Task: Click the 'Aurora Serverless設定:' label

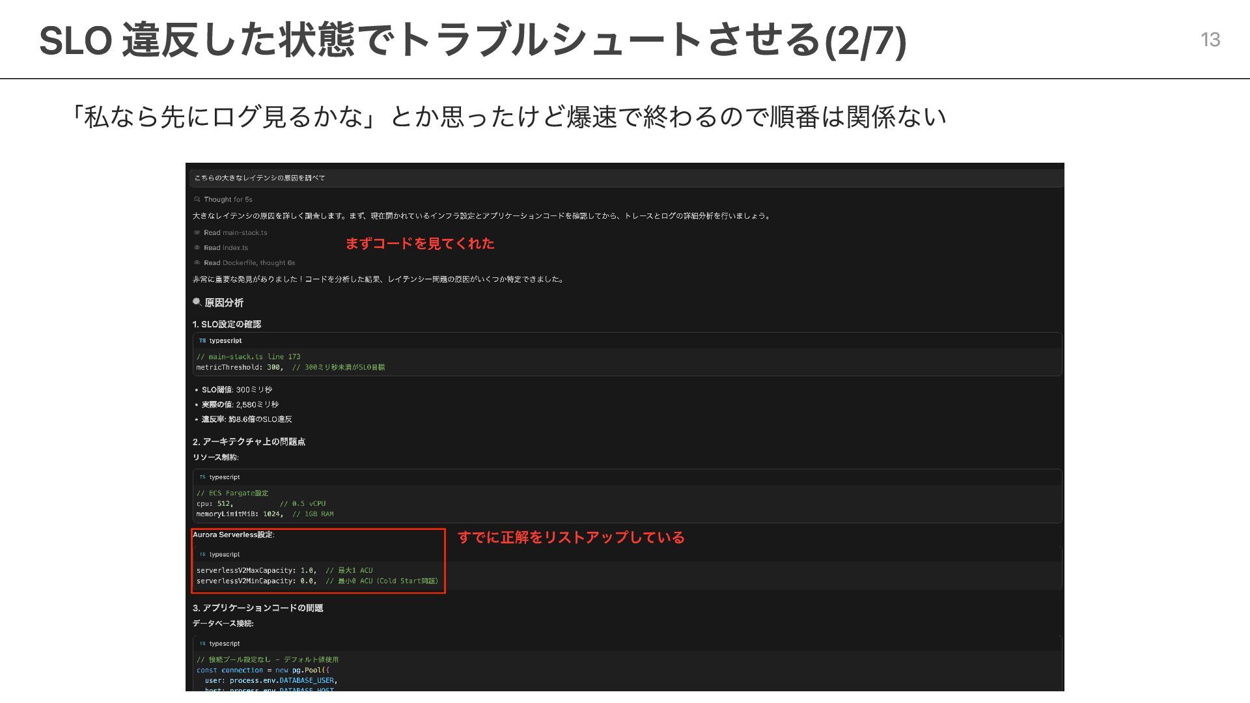Action: click(x=234, y=535)
